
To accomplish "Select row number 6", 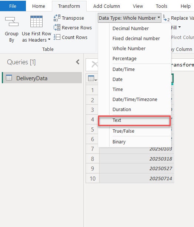I will (x=93, y=139).
